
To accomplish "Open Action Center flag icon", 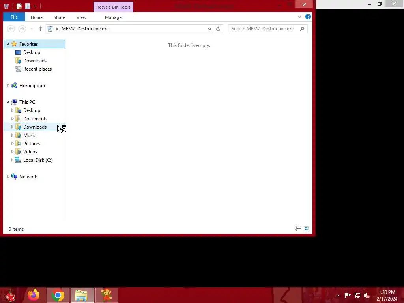I will (348, 295).
